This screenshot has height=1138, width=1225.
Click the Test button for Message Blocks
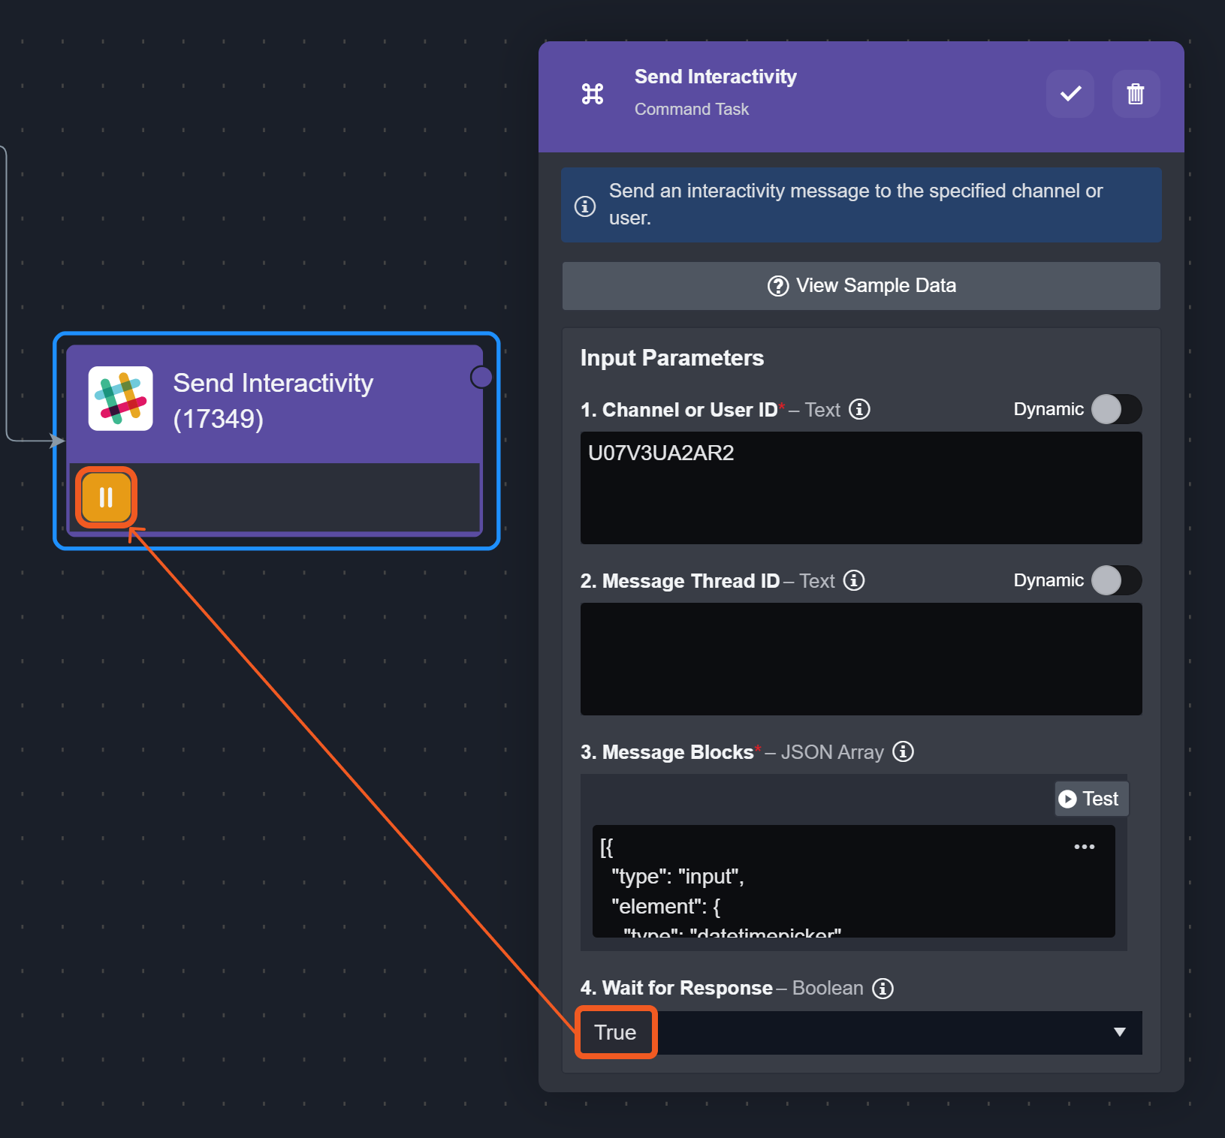pos(1091,799)
